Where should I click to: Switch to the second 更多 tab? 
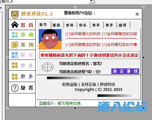click(x=110, y=25)
